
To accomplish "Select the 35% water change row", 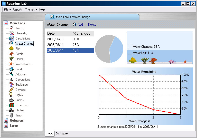I will pos(70,39).
